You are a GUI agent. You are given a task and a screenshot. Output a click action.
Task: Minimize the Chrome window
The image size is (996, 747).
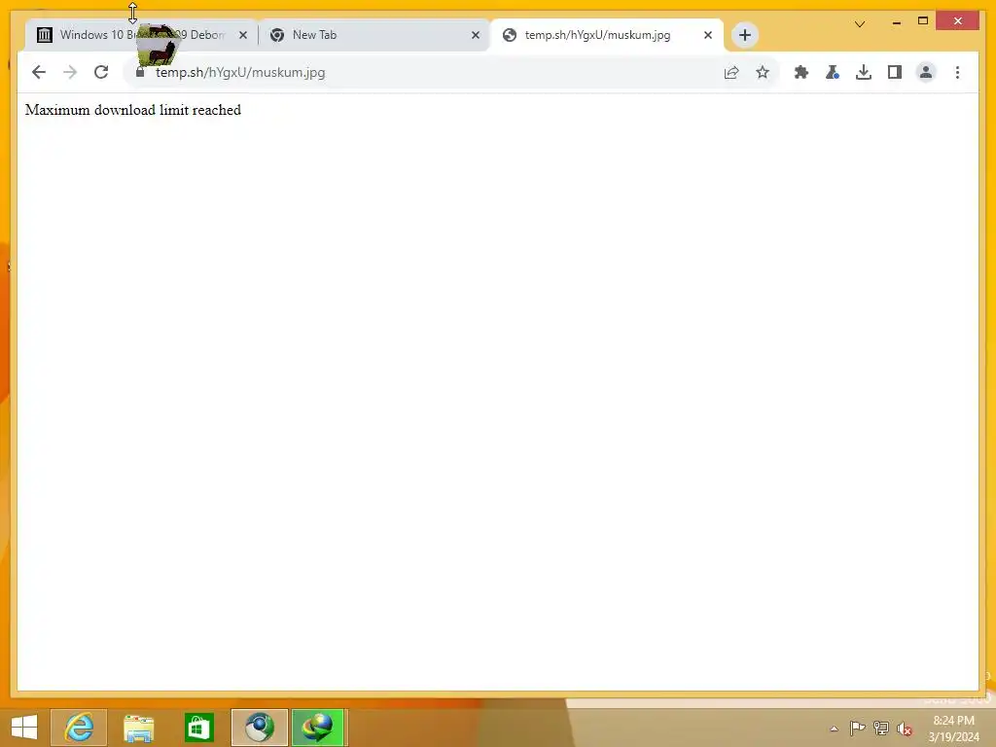click(896, 22)
